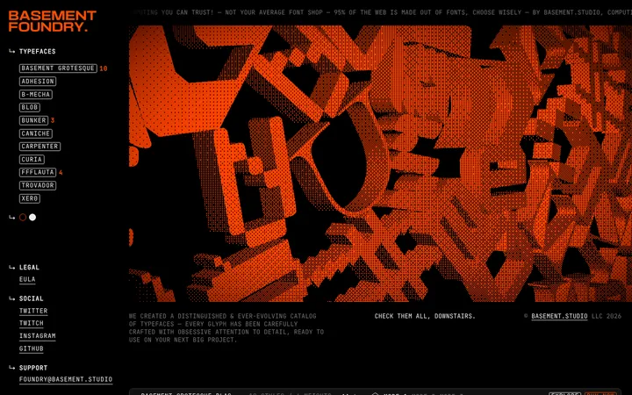Click the style count '4' beside FFFlauta

click(61, 173)
